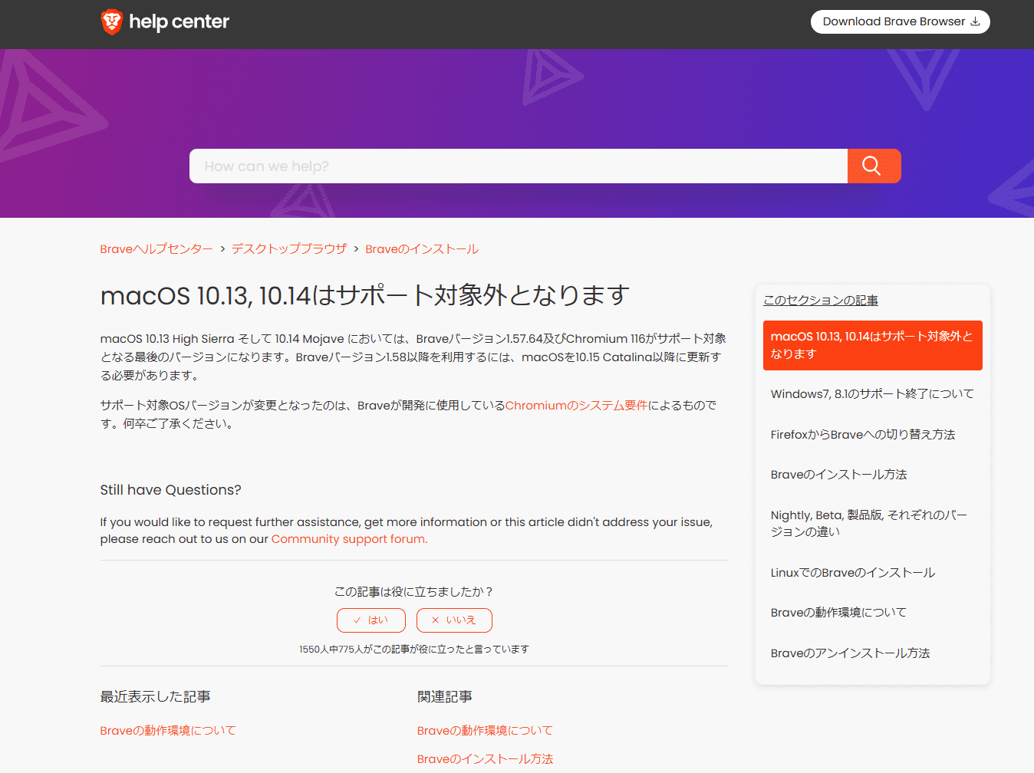Screen dimensions: 1034x773
Task: Select highlighted macOS 10.13, 10.14 sidebar article
Action: [x=873, y=345]
